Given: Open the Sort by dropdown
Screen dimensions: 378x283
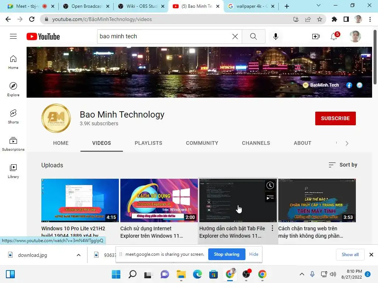Looking at the screenshot, I should 343,165.
